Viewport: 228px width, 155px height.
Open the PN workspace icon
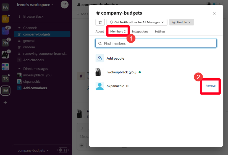click(5, 43)
